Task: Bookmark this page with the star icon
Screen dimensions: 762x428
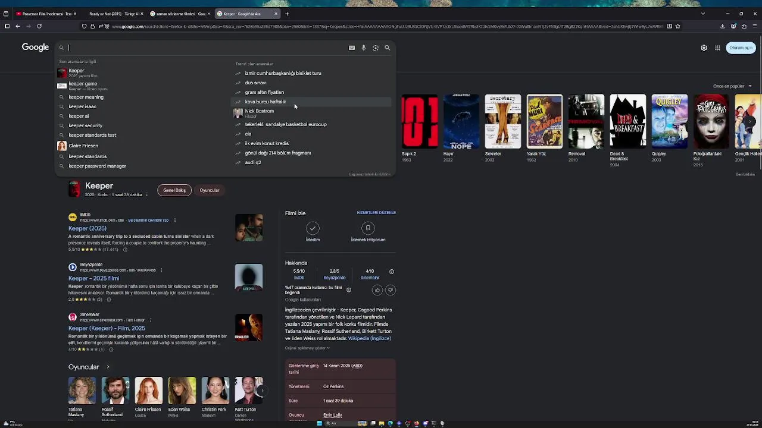Action: [x=678, y=26]
